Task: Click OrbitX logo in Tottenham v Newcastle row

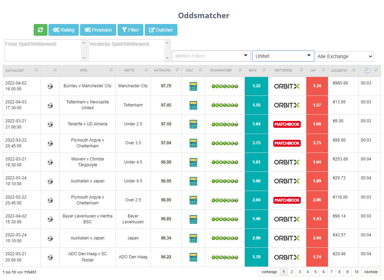Action: 287,105
